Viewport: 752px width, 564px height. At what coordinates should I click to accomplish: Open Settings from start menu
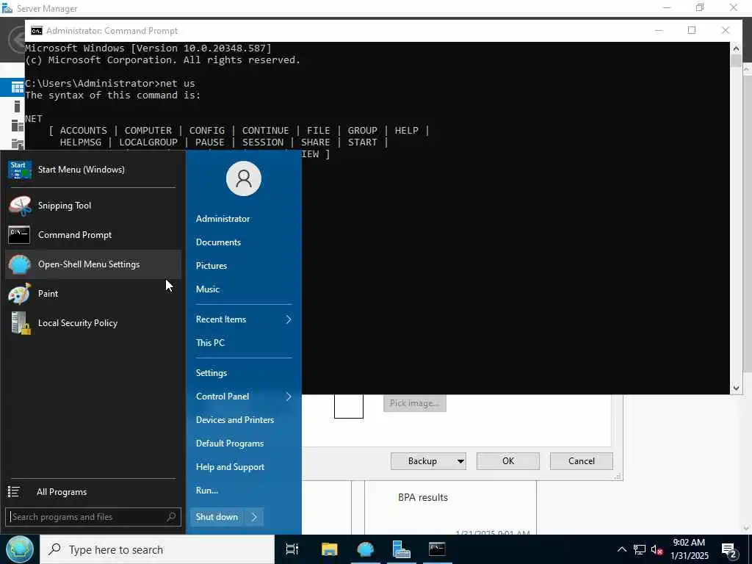211,373
